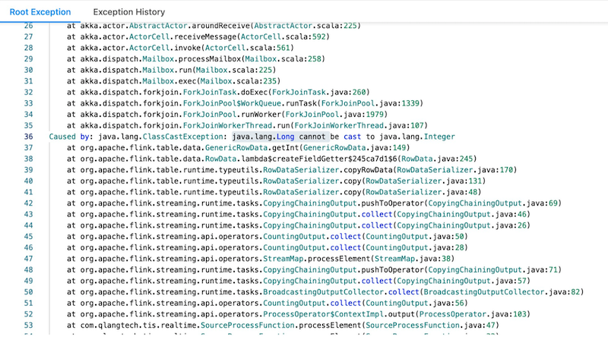
Task: Click the Mailbox.exec line scala:235
Action: [173, 81]
